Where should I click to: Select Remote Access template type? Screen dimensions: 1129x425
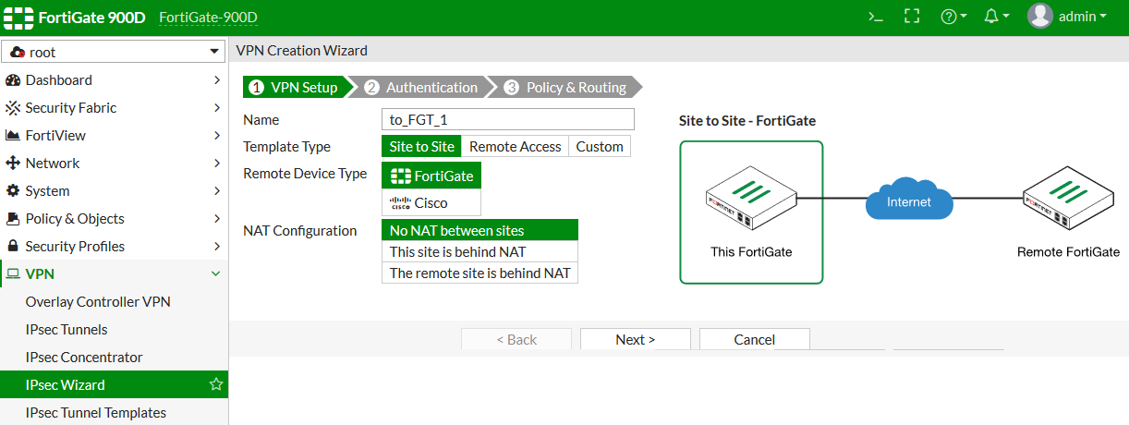pos(515,146)
